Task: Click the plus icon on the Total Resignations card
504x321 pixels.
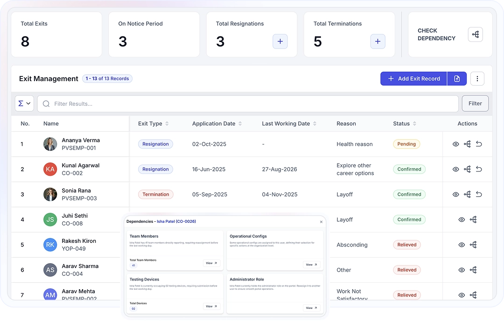Action: point(280,41)
